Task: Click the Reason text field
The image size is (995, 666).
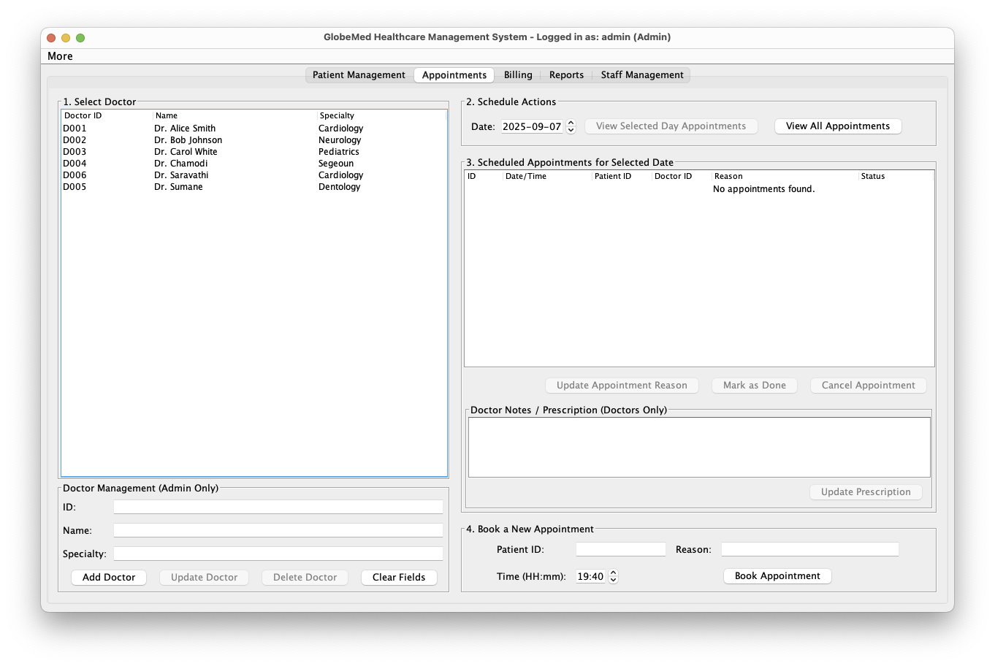Action: point(809,549)
